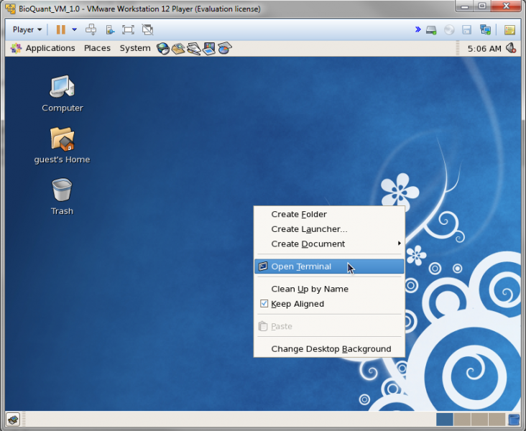Click the VMware window title bar icon
This screenshot has width=526, height=431.
pyautogui.click(x=11, y=9)
